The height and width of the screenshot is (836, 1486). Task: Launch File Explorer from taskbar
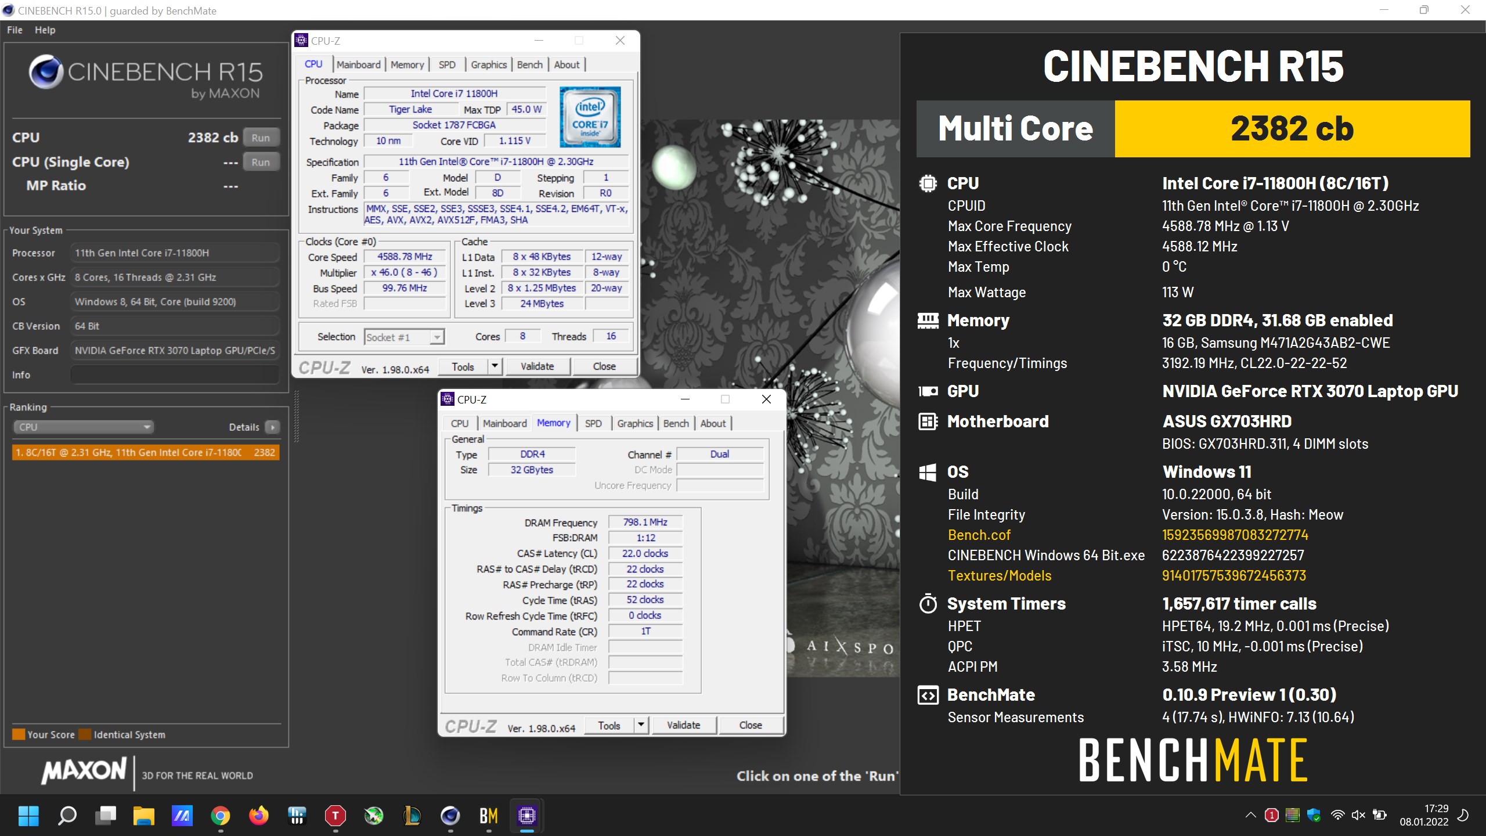tap(144, 816)
